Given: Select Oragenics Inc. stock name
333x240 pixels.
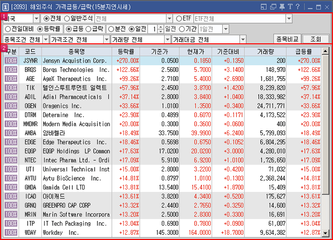Looking at the screenshot, I should point(62,106).
